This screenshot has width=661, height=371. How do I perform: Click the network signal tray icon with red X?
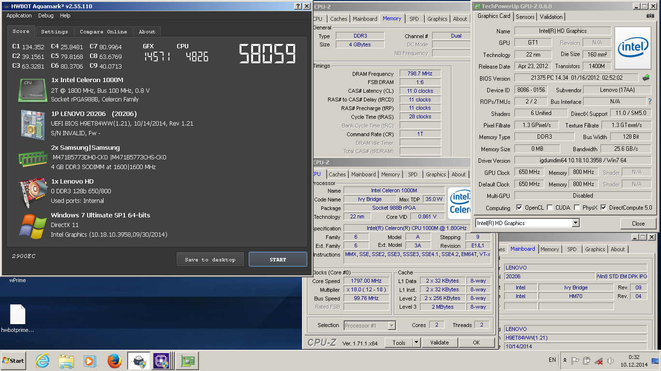[x=599, y=360]
